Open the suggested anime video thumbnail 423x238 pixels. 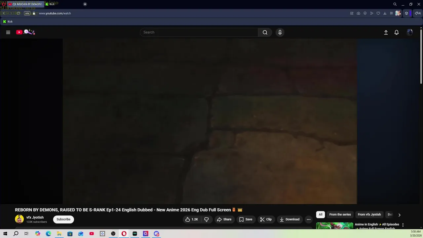pos(334,226)
